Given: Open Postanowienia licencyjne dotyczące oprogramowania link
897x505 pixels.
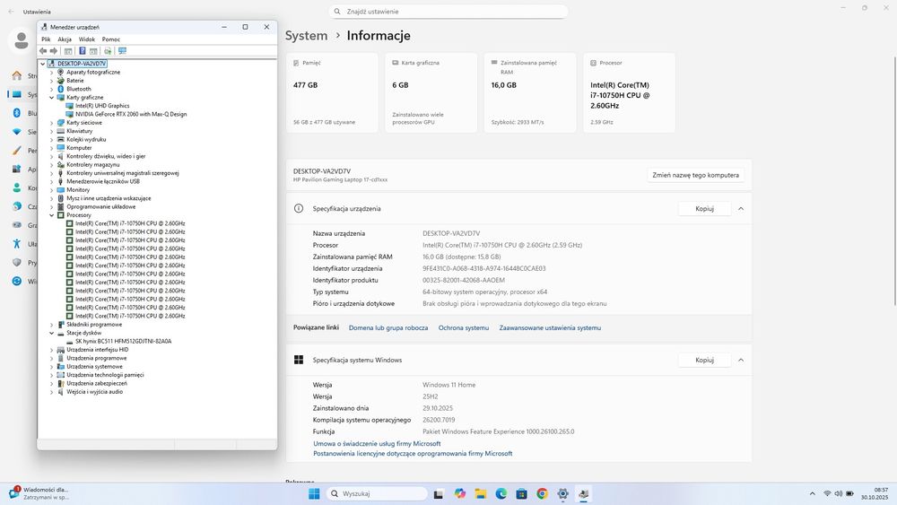Looking at the screenshot, I should 413,454.
